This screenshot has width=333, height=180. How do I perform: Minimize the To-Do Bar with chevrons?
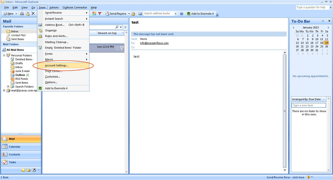(323, 21)
